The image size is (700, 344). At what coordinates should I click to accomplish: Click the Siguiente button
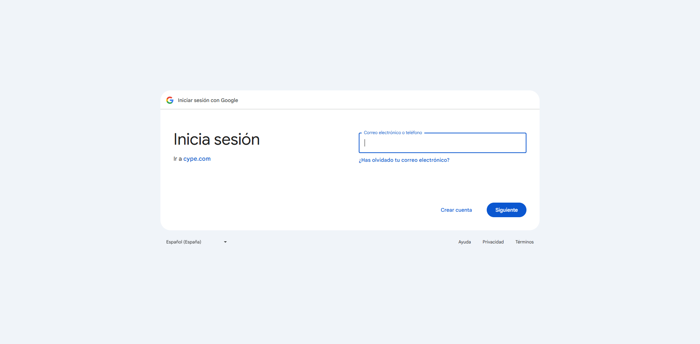coord(506,210)
